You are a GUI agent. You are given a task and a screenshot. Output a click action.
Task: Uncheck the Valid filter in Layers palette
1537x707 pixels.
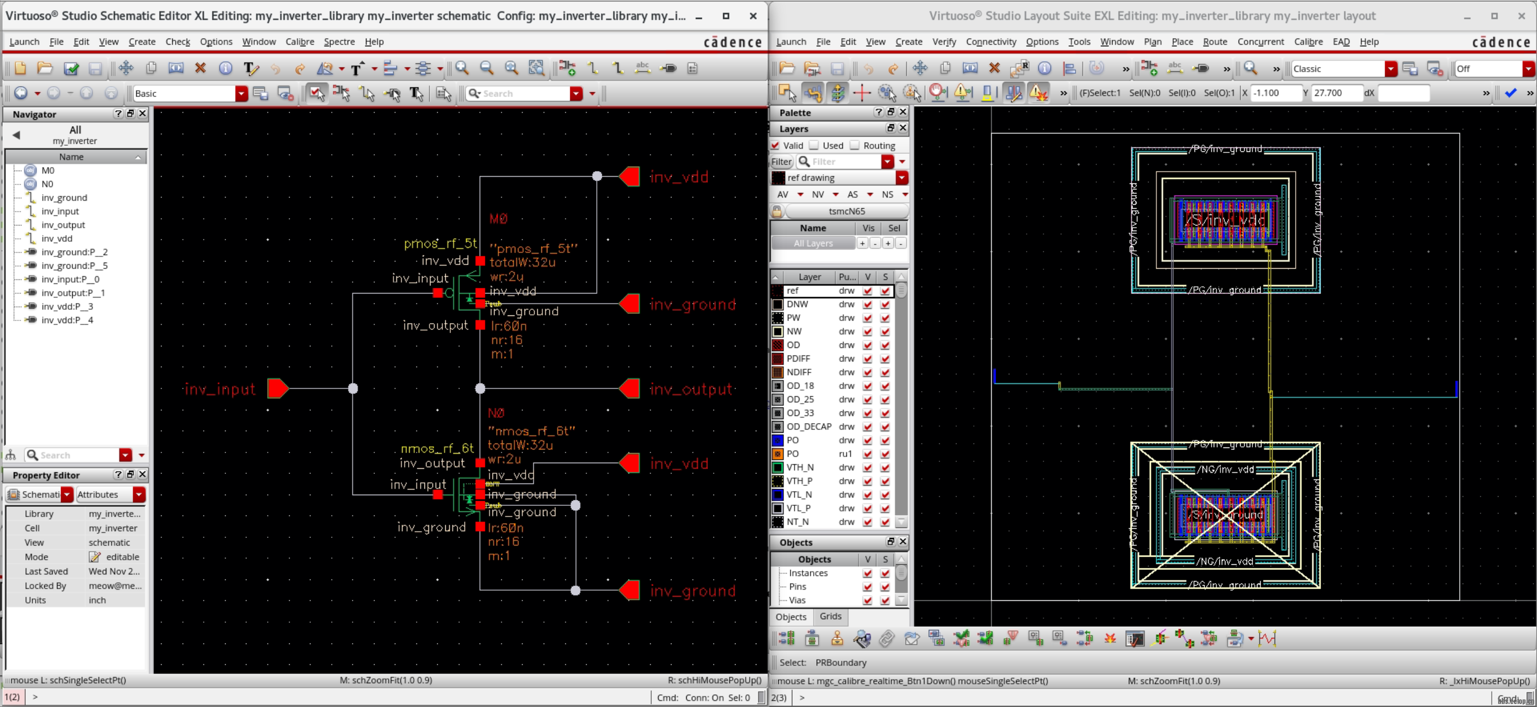coord(775,145)
